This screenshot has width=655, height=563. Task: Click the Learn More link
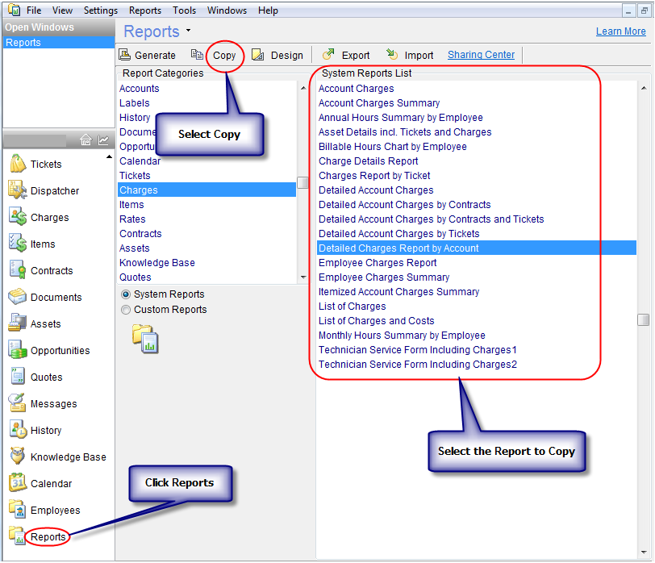point(620,31)
